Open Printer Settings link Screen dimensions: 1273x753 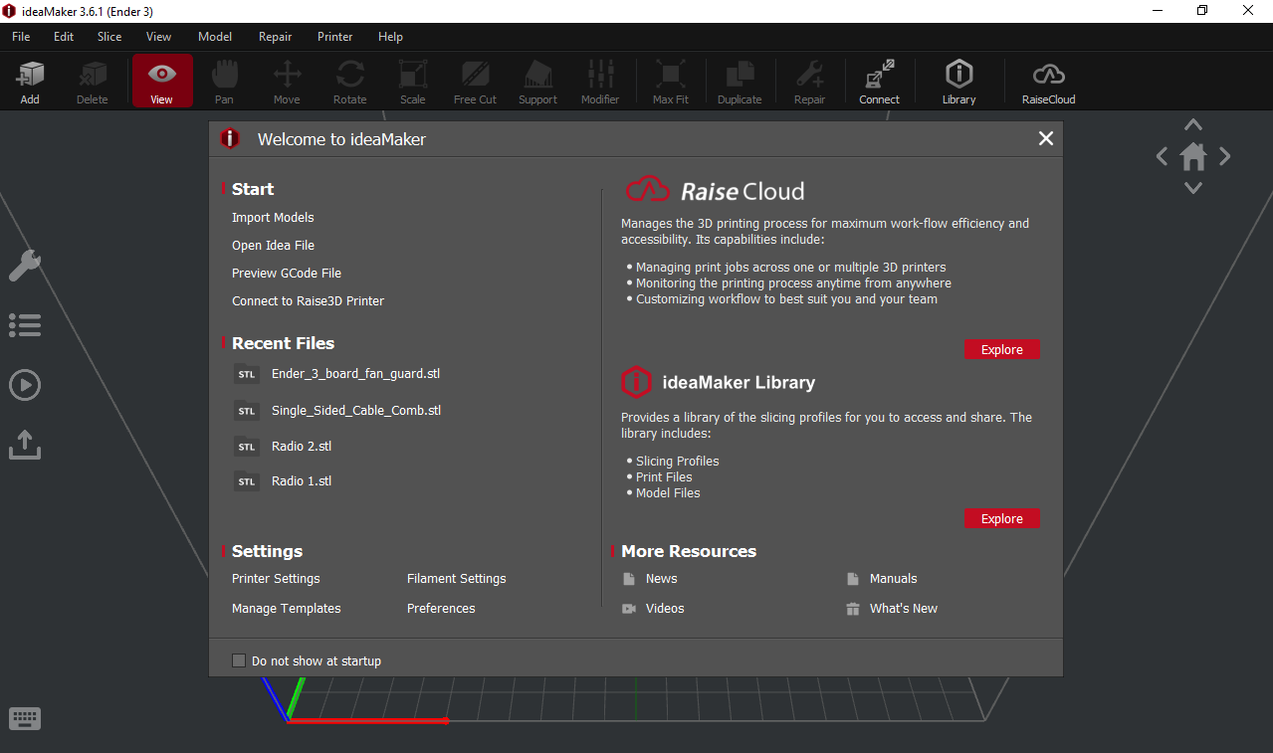pyautogui.click(x=276, y=578)
